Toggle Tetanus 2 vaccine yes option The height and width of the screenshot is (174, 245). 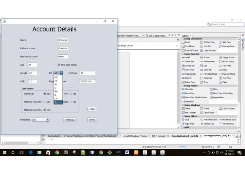click(45, 110)
